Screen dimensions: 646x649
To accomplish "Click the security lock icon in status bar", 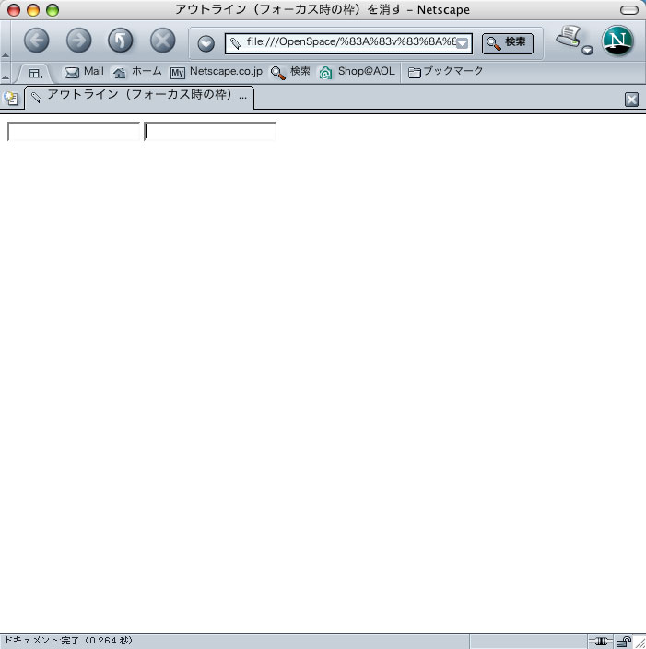I will tap(623, 641).
